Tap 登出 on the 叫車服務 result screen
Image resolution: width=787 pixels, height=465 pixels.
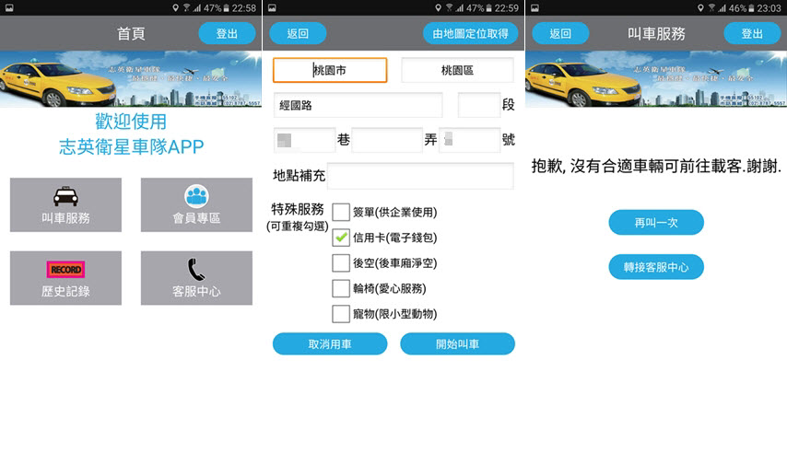click(752, 33)
